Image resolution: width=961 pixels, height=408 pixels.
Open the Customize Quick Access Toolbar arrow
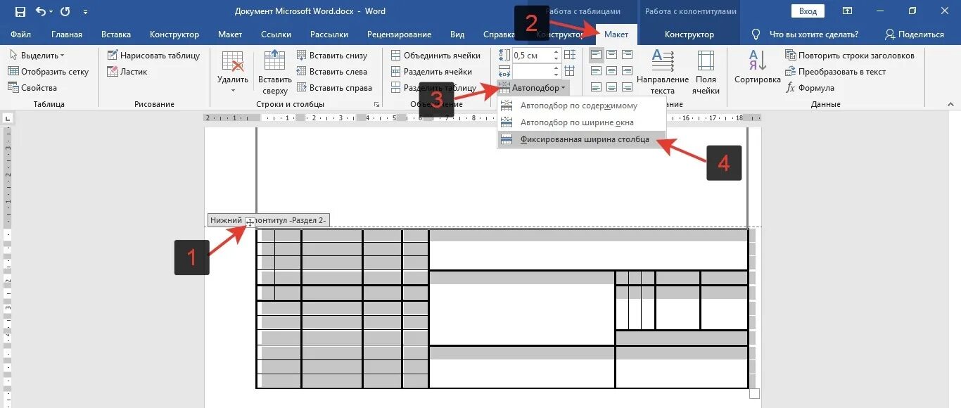86,13
